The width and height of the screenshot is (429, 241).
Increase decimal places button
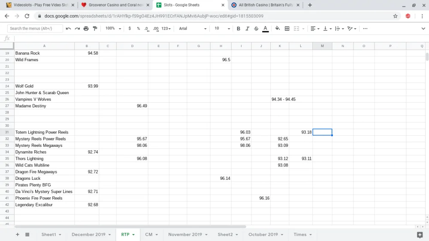tap(156, 29)
